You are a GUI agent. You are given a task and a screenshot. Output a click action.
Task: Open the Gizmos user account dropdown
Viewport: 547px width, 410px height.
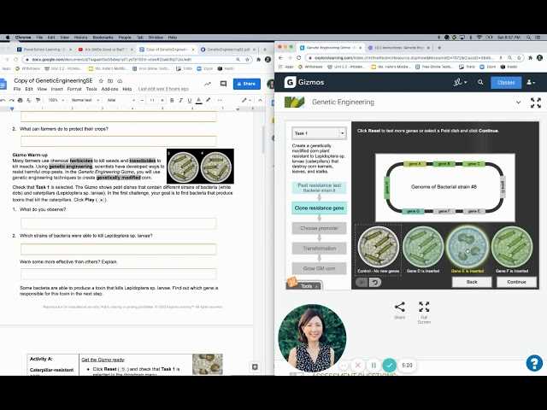point(531,82)
